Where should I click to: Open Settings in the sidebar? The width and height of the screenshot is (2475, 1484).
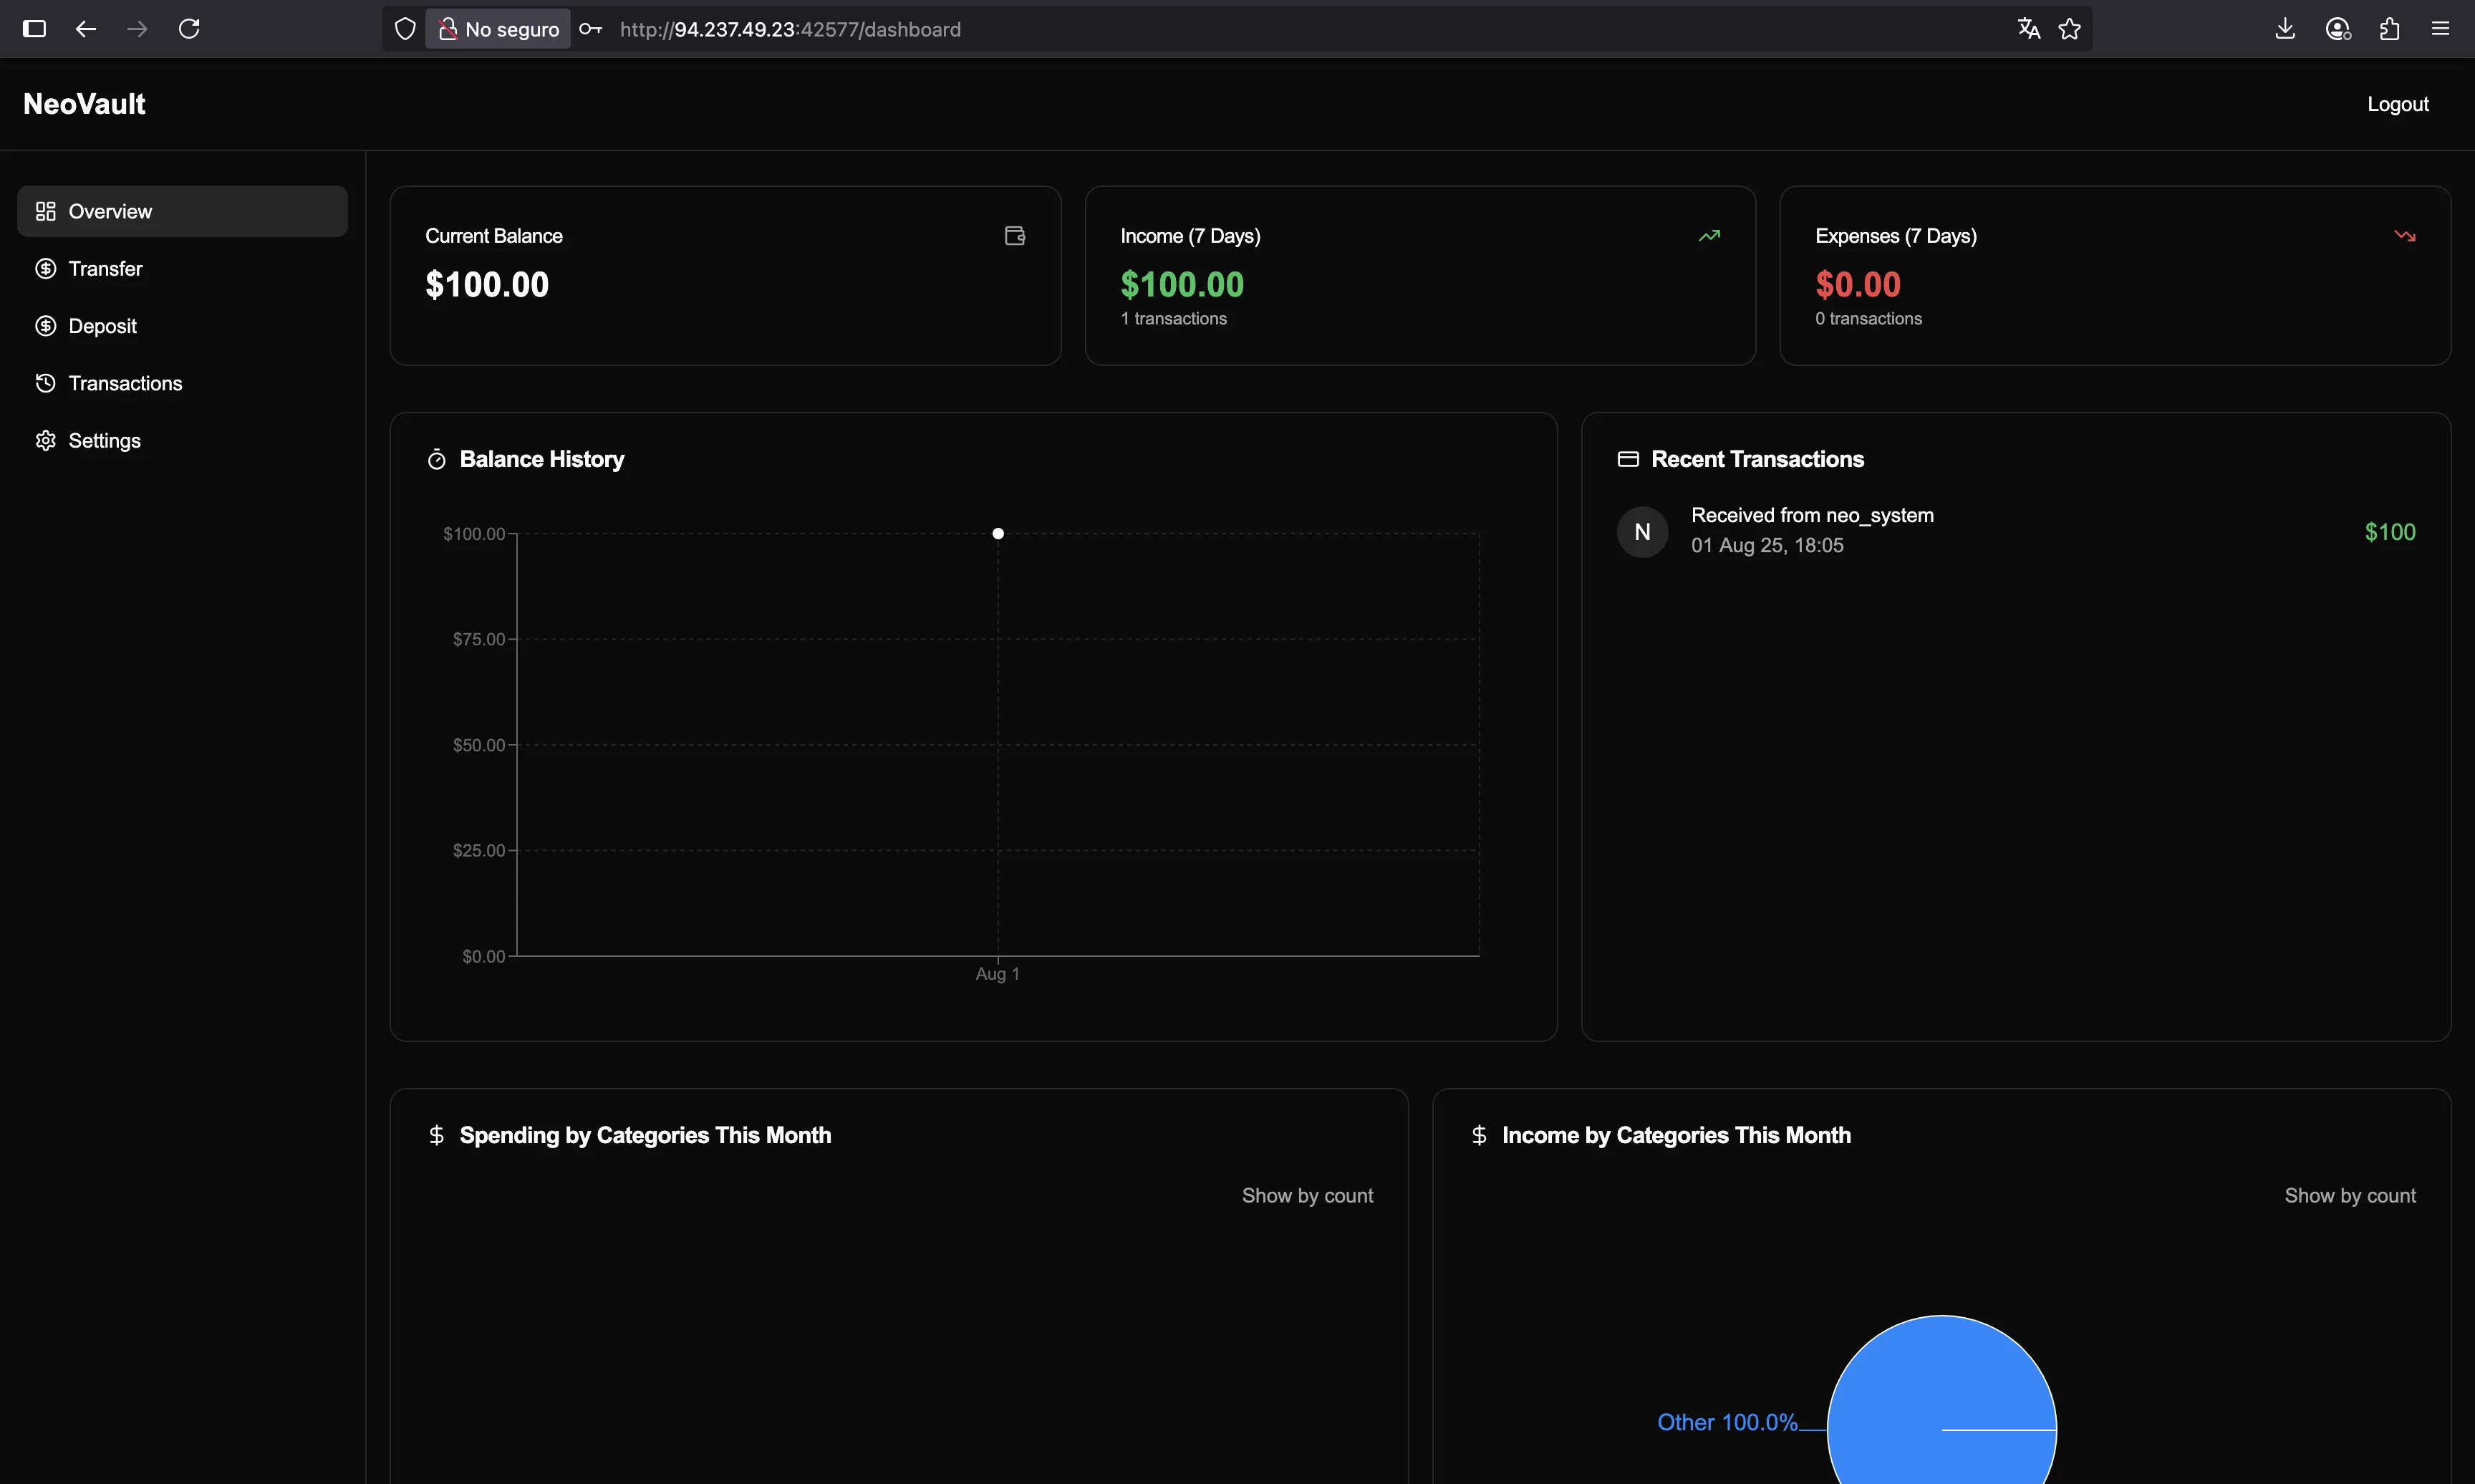tap(182, 440)
